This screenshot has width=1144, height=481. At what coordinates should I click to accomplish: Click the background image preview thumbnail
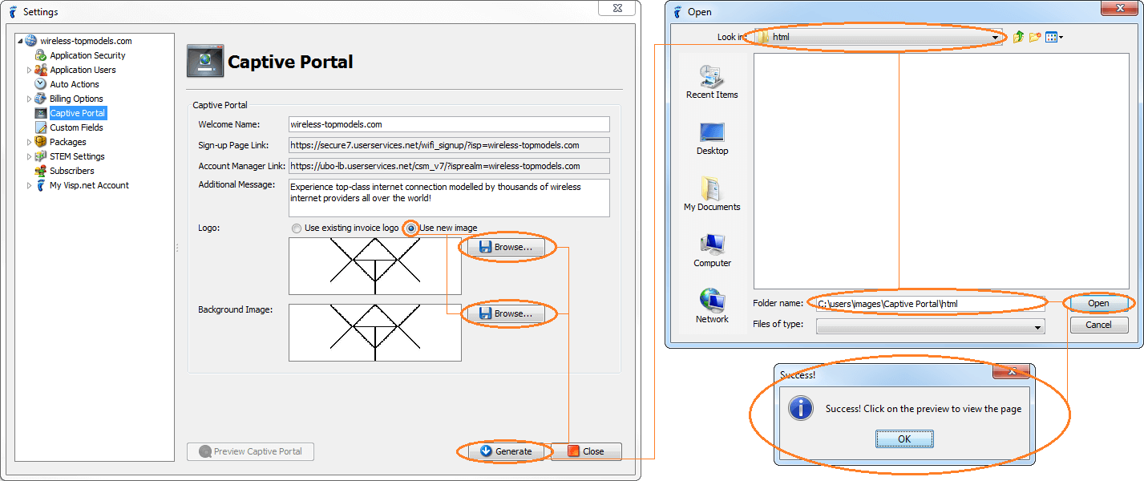pos(375,332)
